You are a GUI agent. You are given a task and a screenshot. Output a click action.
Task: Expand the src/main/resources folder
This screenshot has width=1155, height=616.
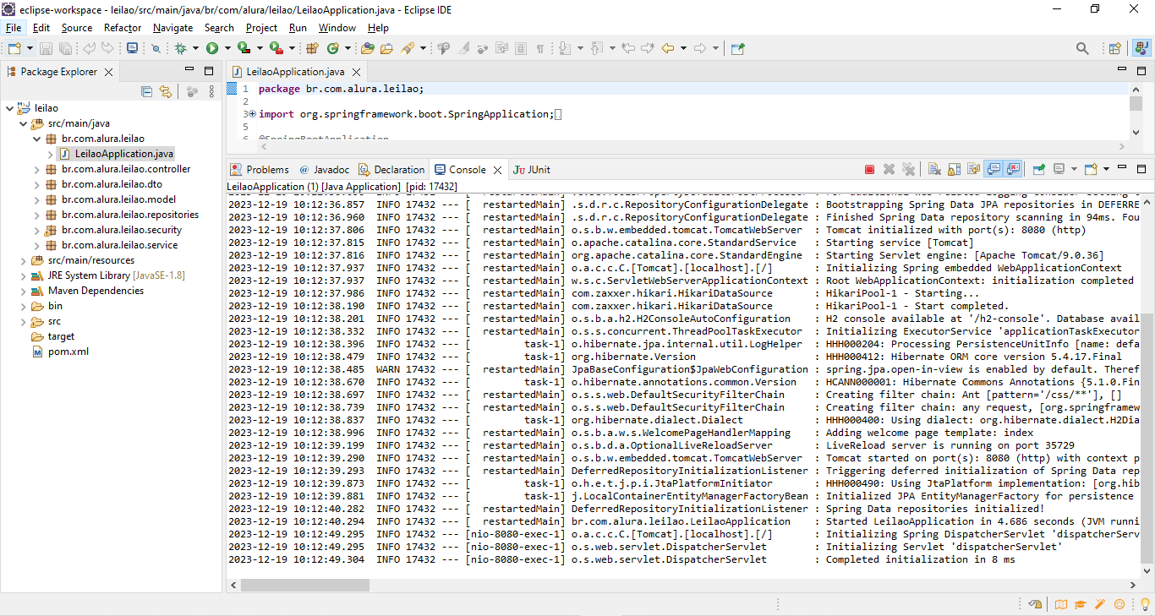pos(24,260)
